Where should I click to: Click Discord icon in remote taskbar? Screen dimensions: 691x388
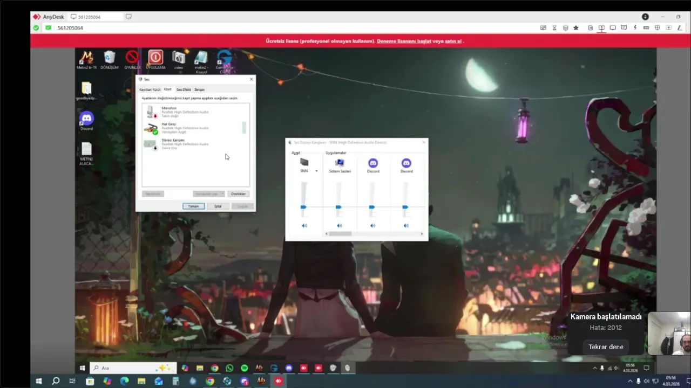click(289, 368)
